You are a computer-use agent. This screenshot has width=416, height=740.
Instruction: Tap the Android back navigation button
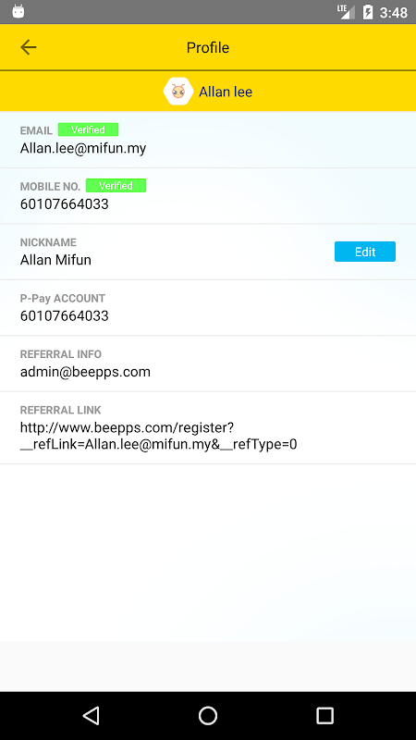click(91, 715)
